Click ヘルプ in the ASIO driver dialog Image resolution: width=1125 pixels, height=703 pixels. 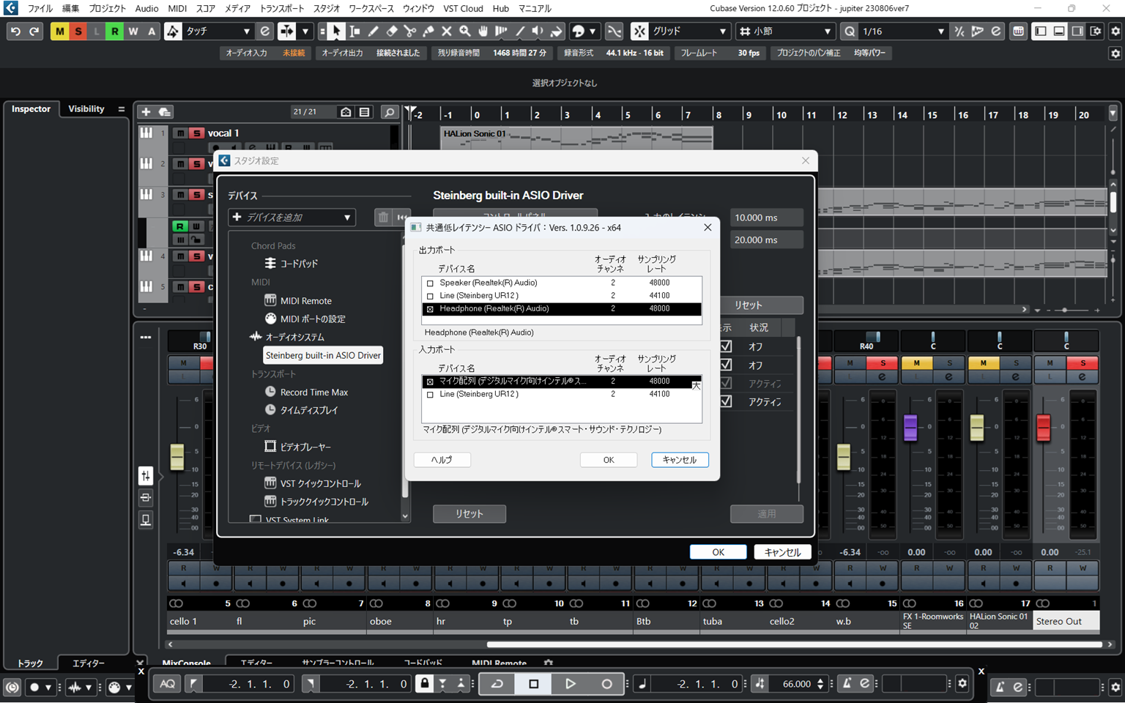point(442,460)
